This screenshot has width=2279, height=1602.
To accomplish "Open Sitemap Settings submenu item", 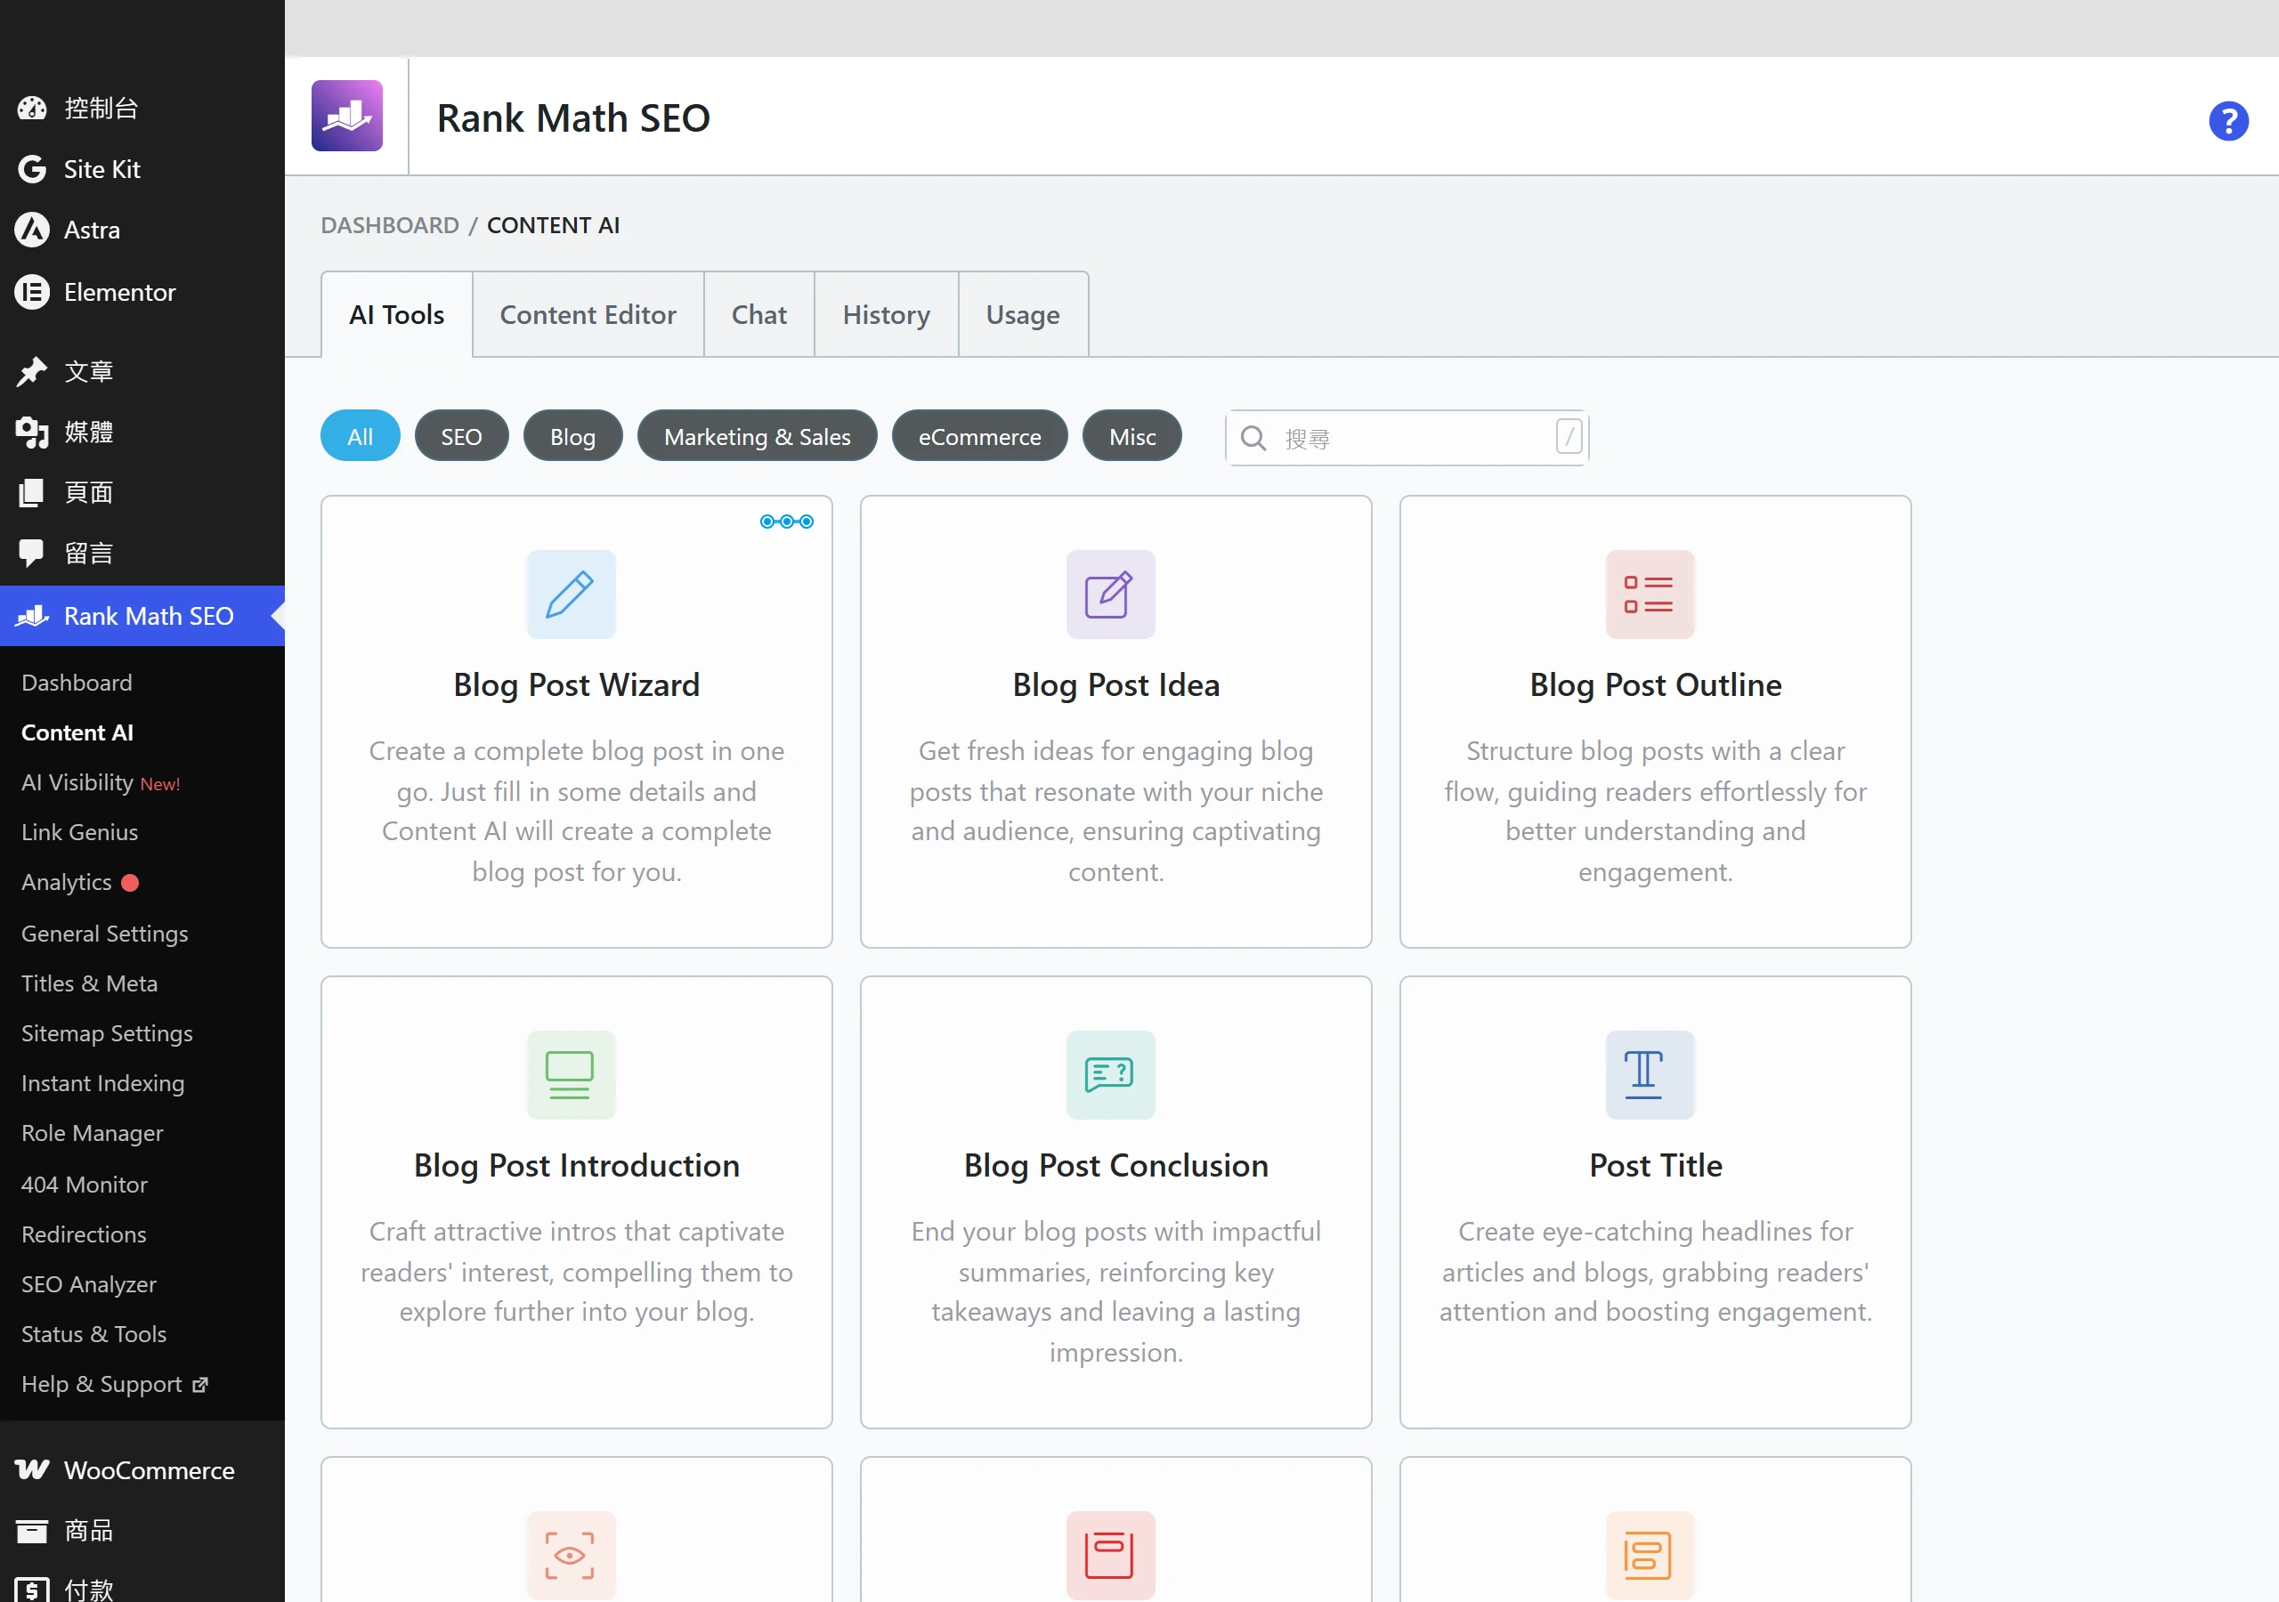I will pyautogui.click(x=107, y=1033).
